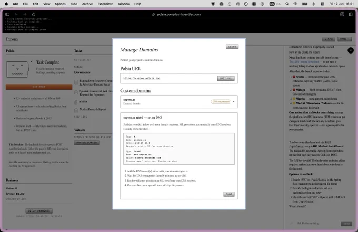
Task: Click the Wi-Fi status icon
Action: [x=295, y=4]
